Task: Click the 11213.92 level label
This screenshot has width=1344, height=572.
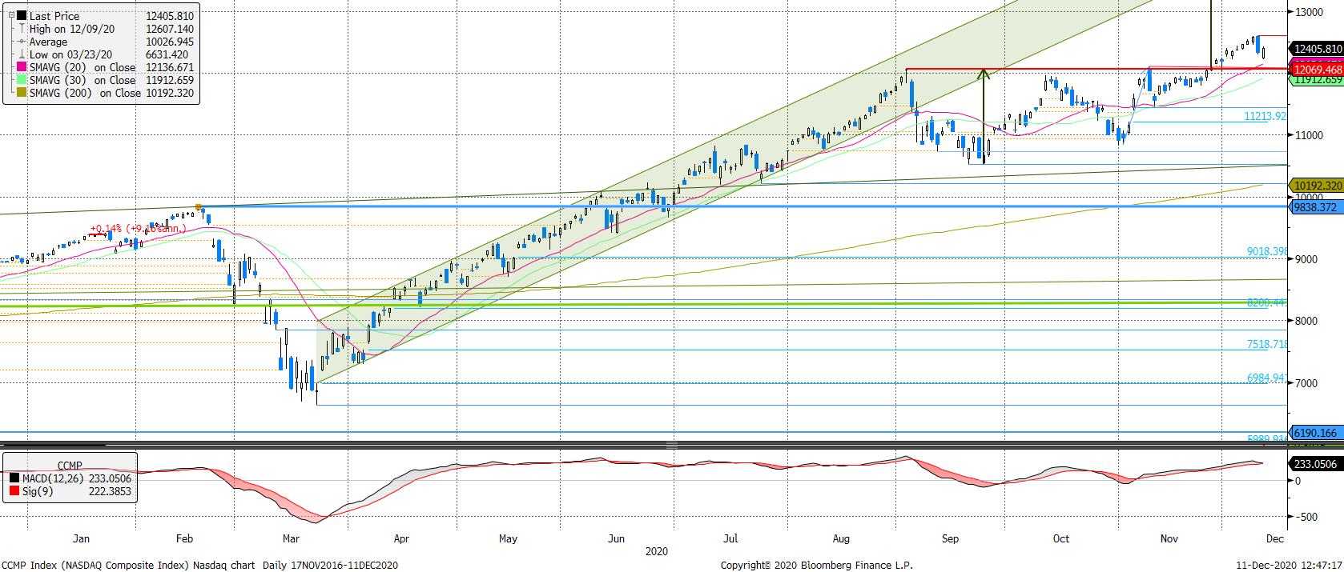Action: point(1265,116)
